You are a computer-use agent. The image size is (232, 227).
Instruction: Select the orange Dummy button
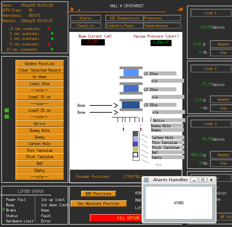[40, 137]
